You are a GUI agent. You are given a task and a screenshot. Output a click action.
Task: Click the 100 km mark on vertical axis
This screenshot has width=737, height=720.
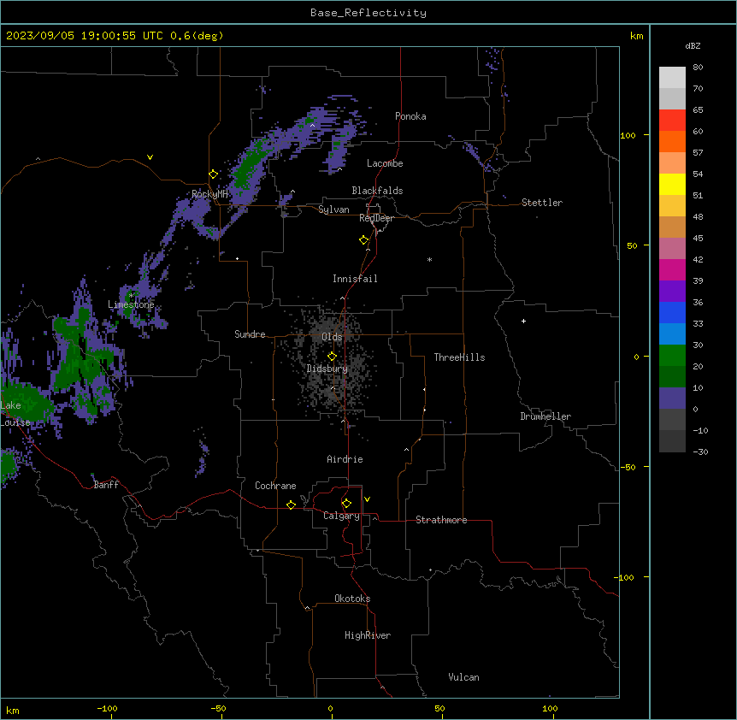coord(628,135)
